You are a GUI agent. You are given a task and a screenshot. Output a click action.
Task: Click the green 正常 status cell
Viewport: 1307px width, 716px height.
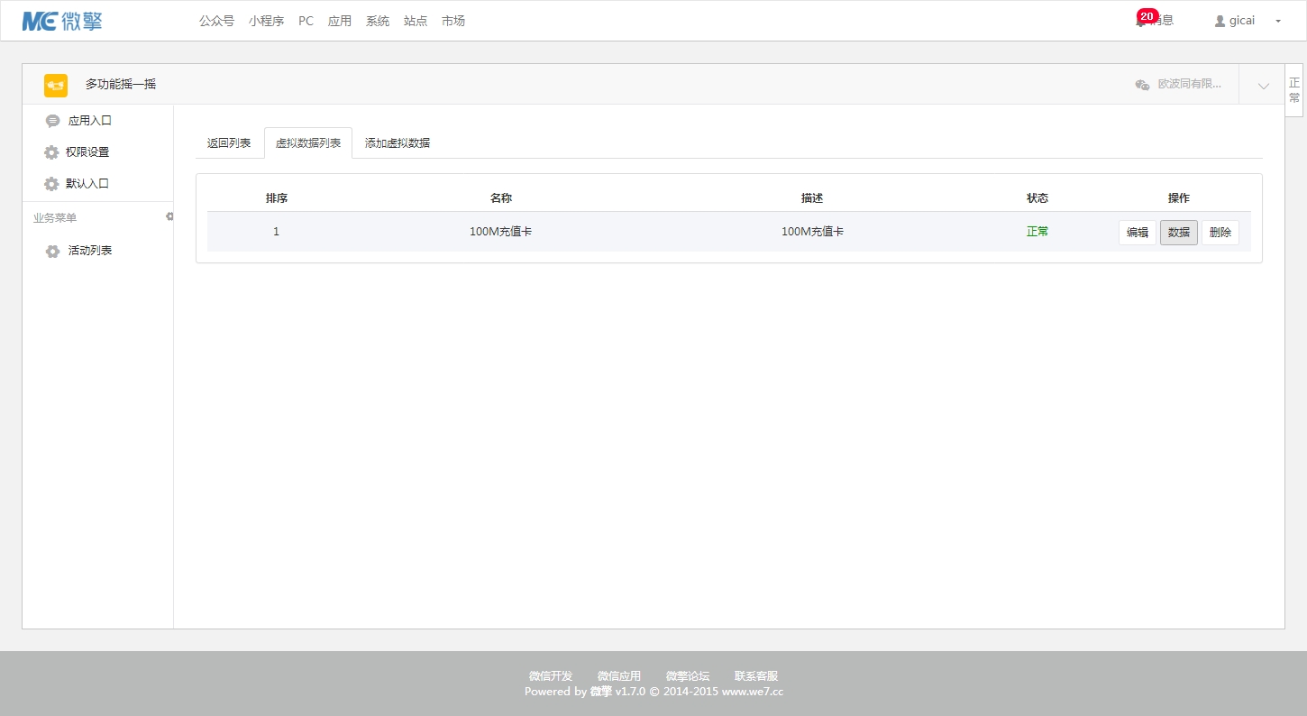(x=1037, y=232)
